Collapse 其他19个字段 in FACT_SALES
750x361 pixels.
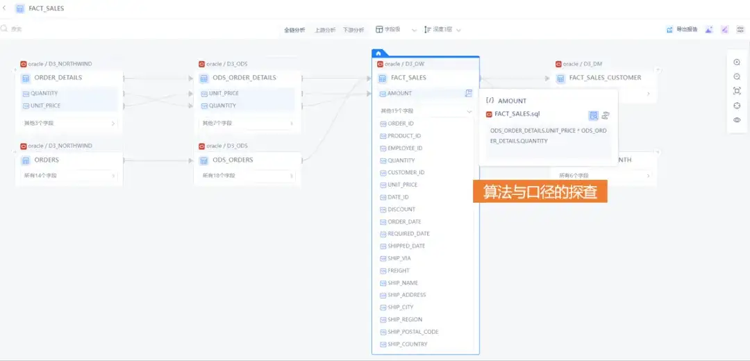[426, 111]
